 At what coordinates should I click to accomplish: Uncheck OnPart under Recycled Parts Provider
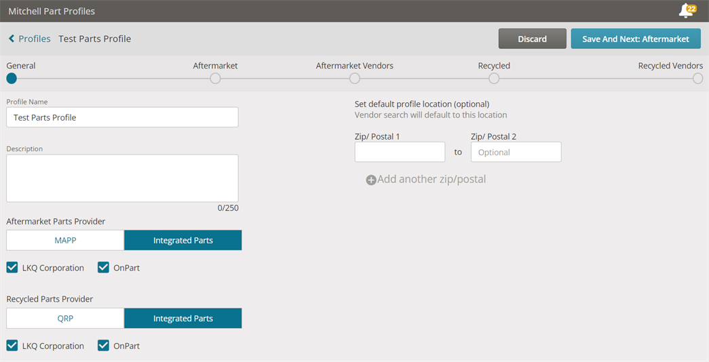pos(104,346)
